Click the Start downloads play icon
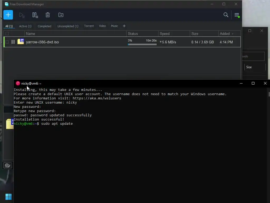This screenshot has width=270, height=203. click(22, 15)
